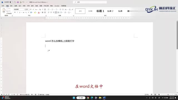Click the Bullets list icon
The image size is (178, 100).
[49, 9]
